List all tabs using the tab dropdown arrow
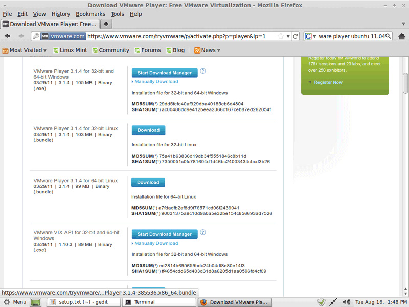Image resolution: width=409 pixels, height=307 pixels. coord(403,24)
